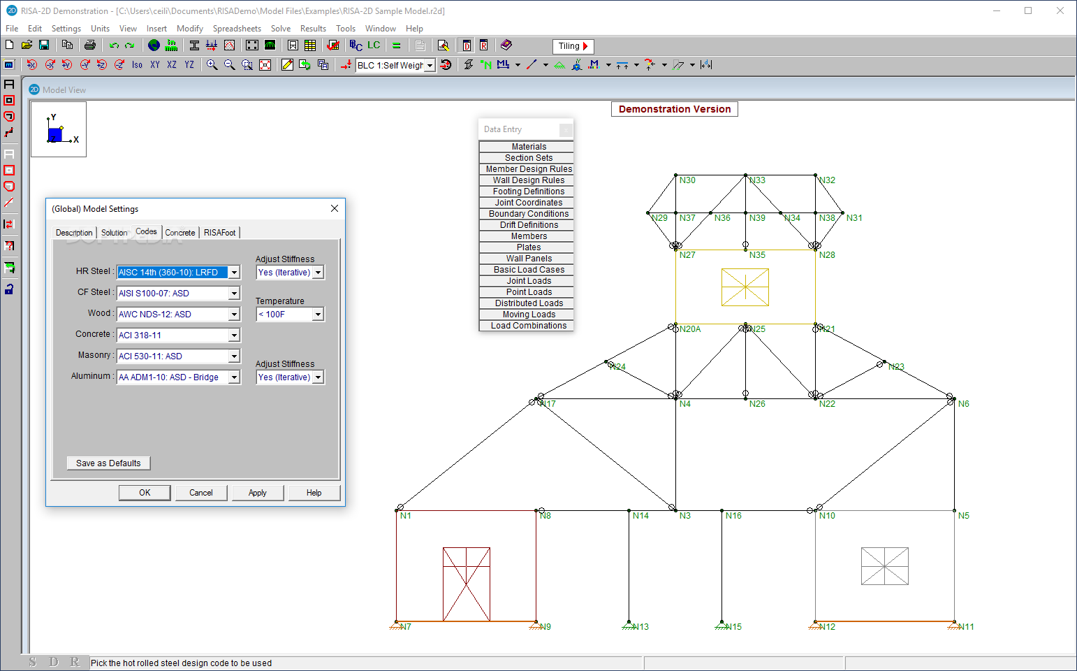
Task: Save the model with the floppy disk icon
Action: (44, 45)
